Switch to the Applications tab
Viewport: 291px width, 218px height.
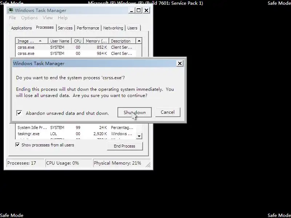tap(21, 28)
